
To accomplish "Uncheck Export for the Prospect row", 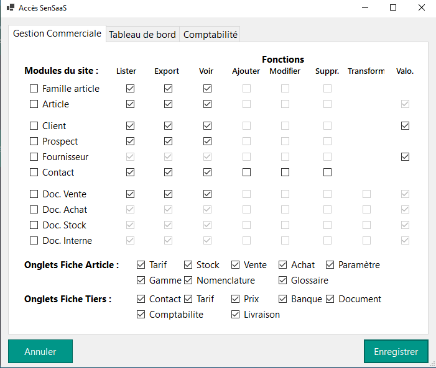I will [168, 141].
